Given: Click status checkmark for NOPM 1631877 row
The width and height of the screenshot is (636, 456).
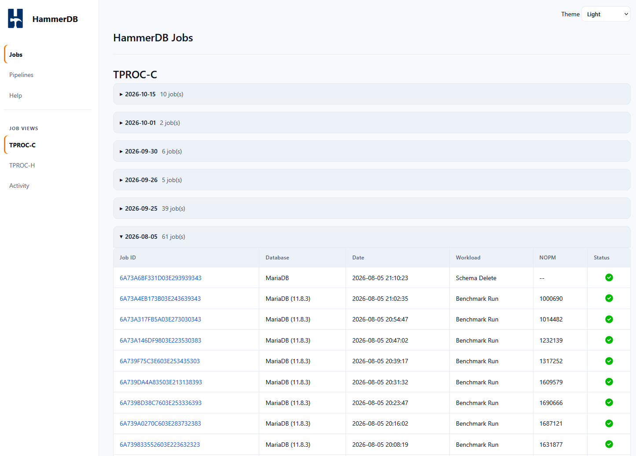Looking at the screenshot, I should point(609,444).
